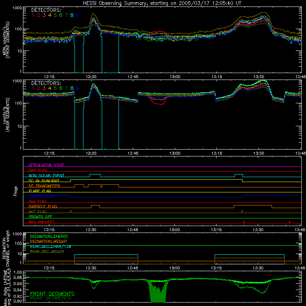Click counts/s (REAR SEGMENTS) axis title

[6, 115]
